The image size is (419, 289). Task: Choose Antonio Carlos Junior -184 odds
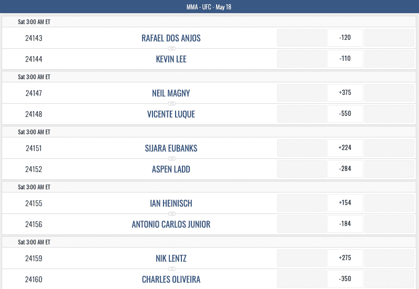pos(345,224)
